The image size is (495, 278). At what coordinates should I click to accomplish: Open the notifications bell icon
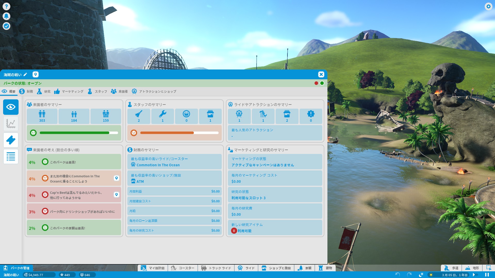(6, 16)
